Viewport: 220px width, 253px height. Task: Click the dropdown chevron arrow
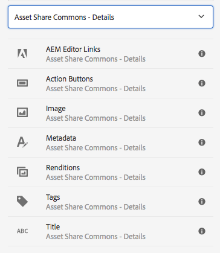201,16
